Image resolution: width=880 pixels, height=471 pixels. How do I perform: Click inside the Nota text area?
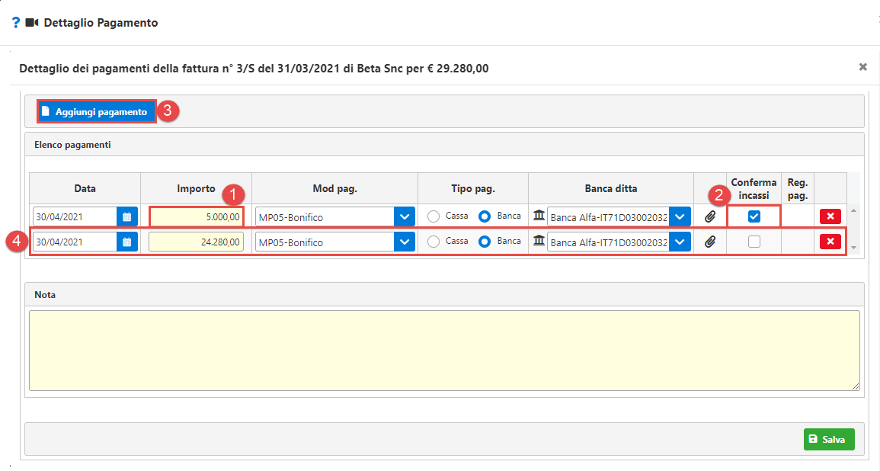(444, 351)
